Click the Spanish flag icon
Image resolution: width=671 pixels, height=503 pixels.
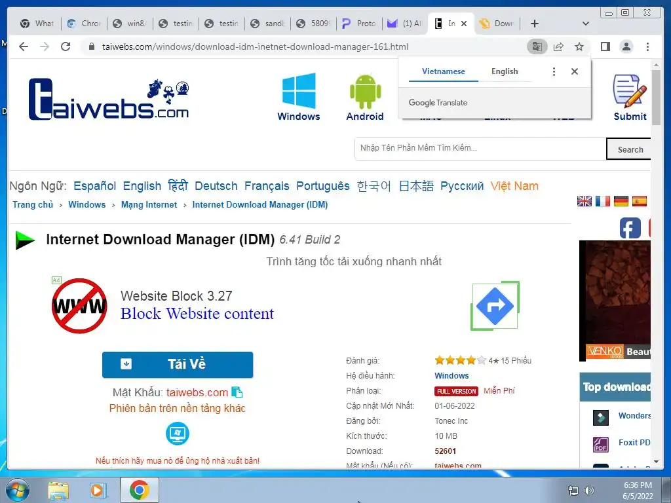pyautogui.click(x=640, y=201)
